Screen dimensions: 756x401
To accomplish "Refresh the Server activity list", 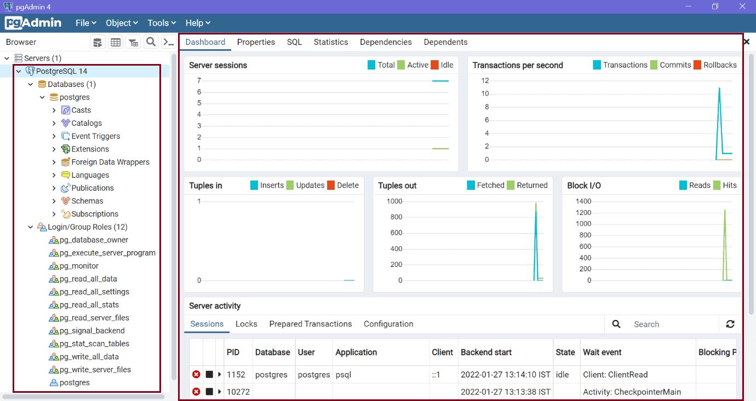I will (730, 324).
